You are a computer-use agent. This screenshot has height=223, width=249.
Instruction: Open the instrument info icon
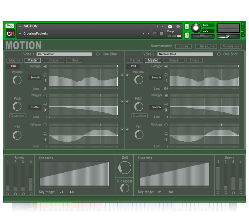pyautogui.click(x=178, y=26)
